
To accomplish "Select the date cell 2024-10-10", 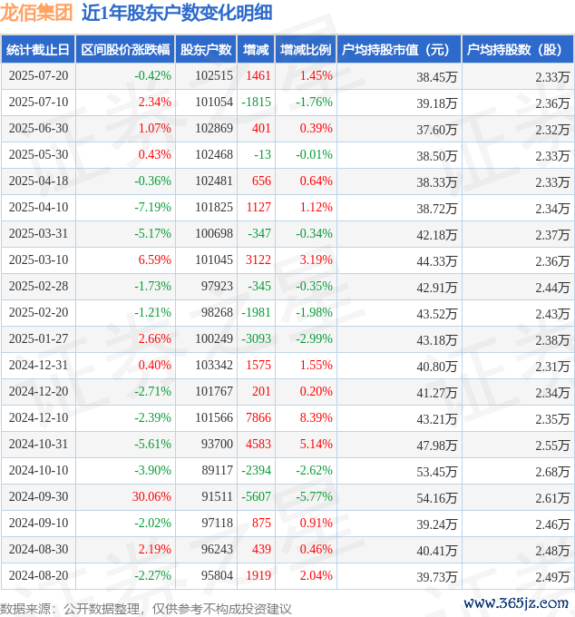I will (x=38, y=470).
